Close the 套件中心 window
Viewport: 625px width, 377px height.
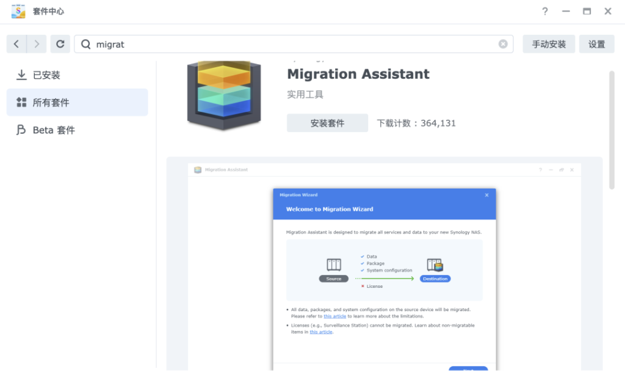608,12
